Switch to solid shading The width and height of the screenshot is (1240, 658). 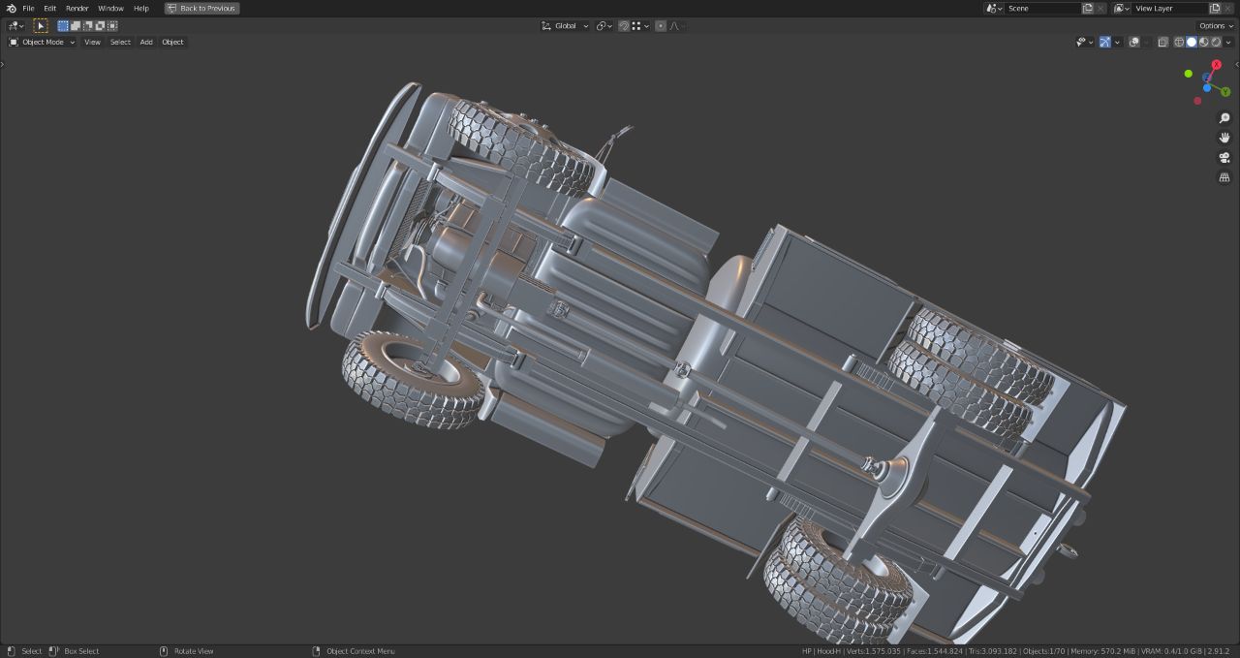click(x=1192, y=42)
